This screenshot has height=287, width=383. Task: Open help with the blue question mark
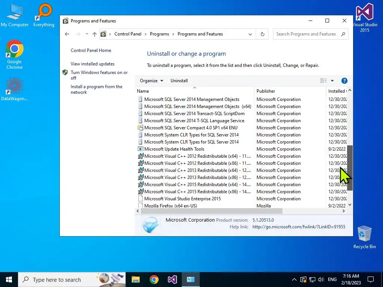pyautogui.click(x=344, y=81)
